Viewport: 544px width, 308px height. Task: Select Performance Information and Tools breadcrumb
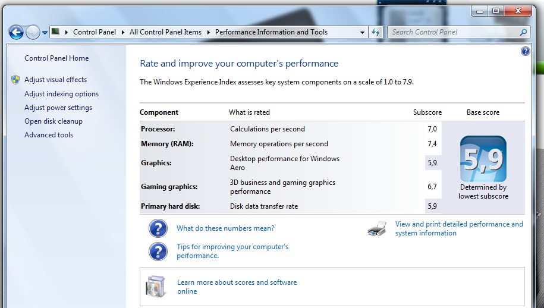point(271,32)
